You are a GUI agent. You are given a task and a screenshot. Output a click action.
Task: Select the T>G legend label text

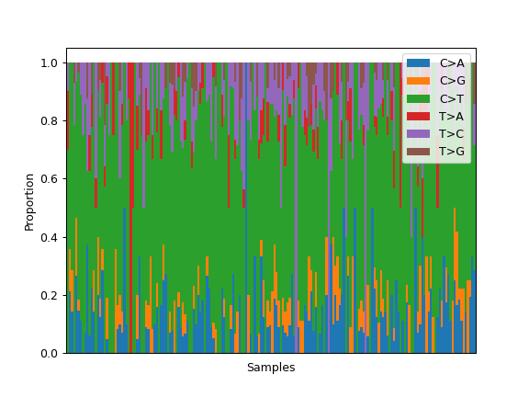452,152
